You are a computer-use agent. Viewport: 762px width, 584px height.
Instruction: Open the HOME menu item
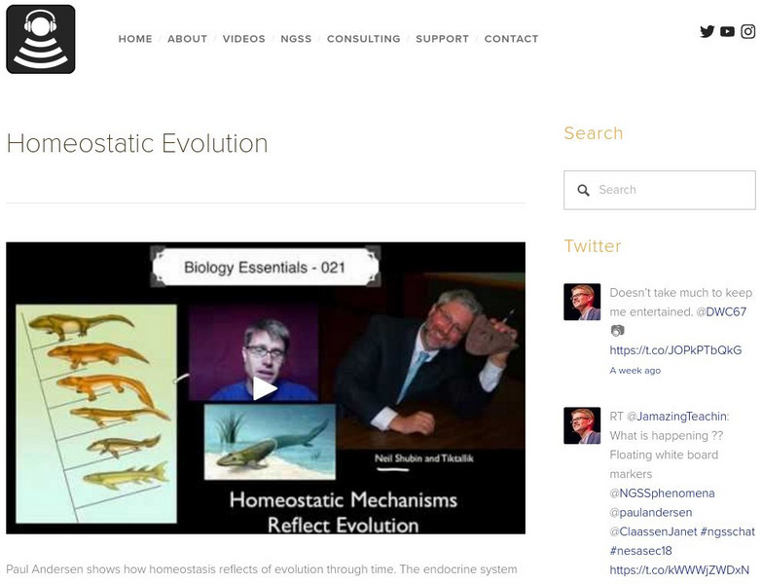(x=135, y=39)
